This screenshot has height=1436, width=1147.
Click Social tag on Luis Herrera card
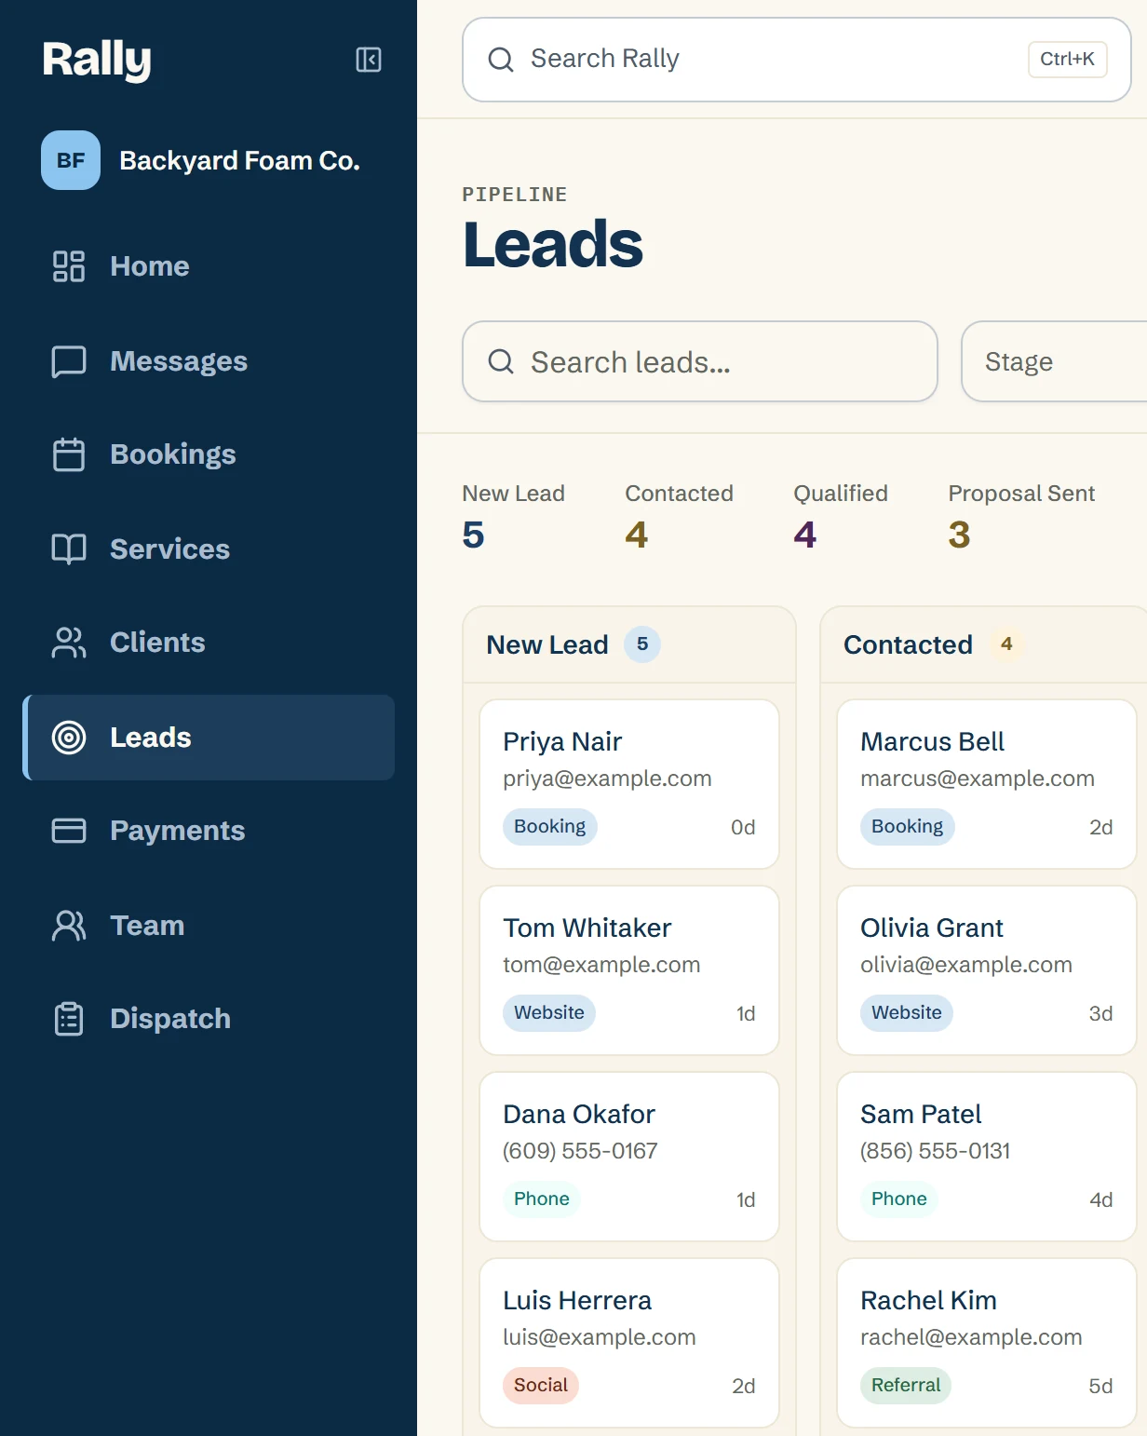click(541, 1386)
